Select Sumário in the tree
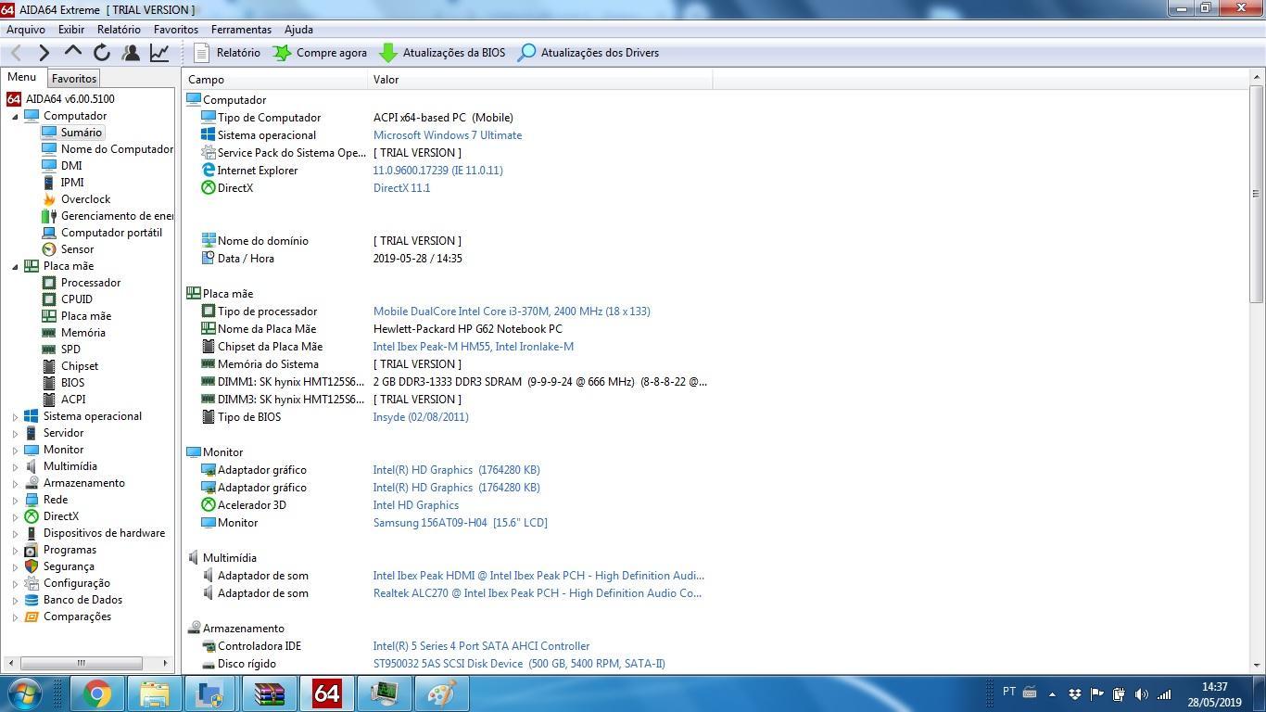Image resolution: width=1266 pixels, height=712 pixels. coord(82,133)
